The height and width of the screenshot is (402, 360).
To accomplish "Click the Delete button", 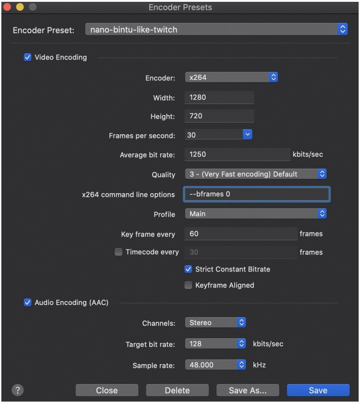I will point(177,390).
